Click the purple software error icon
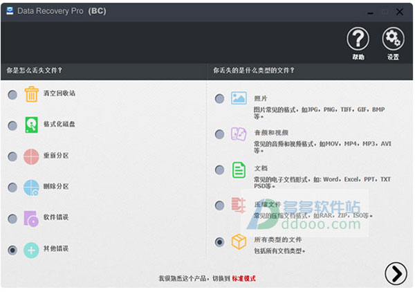415x292 pixels. [31, 219]
